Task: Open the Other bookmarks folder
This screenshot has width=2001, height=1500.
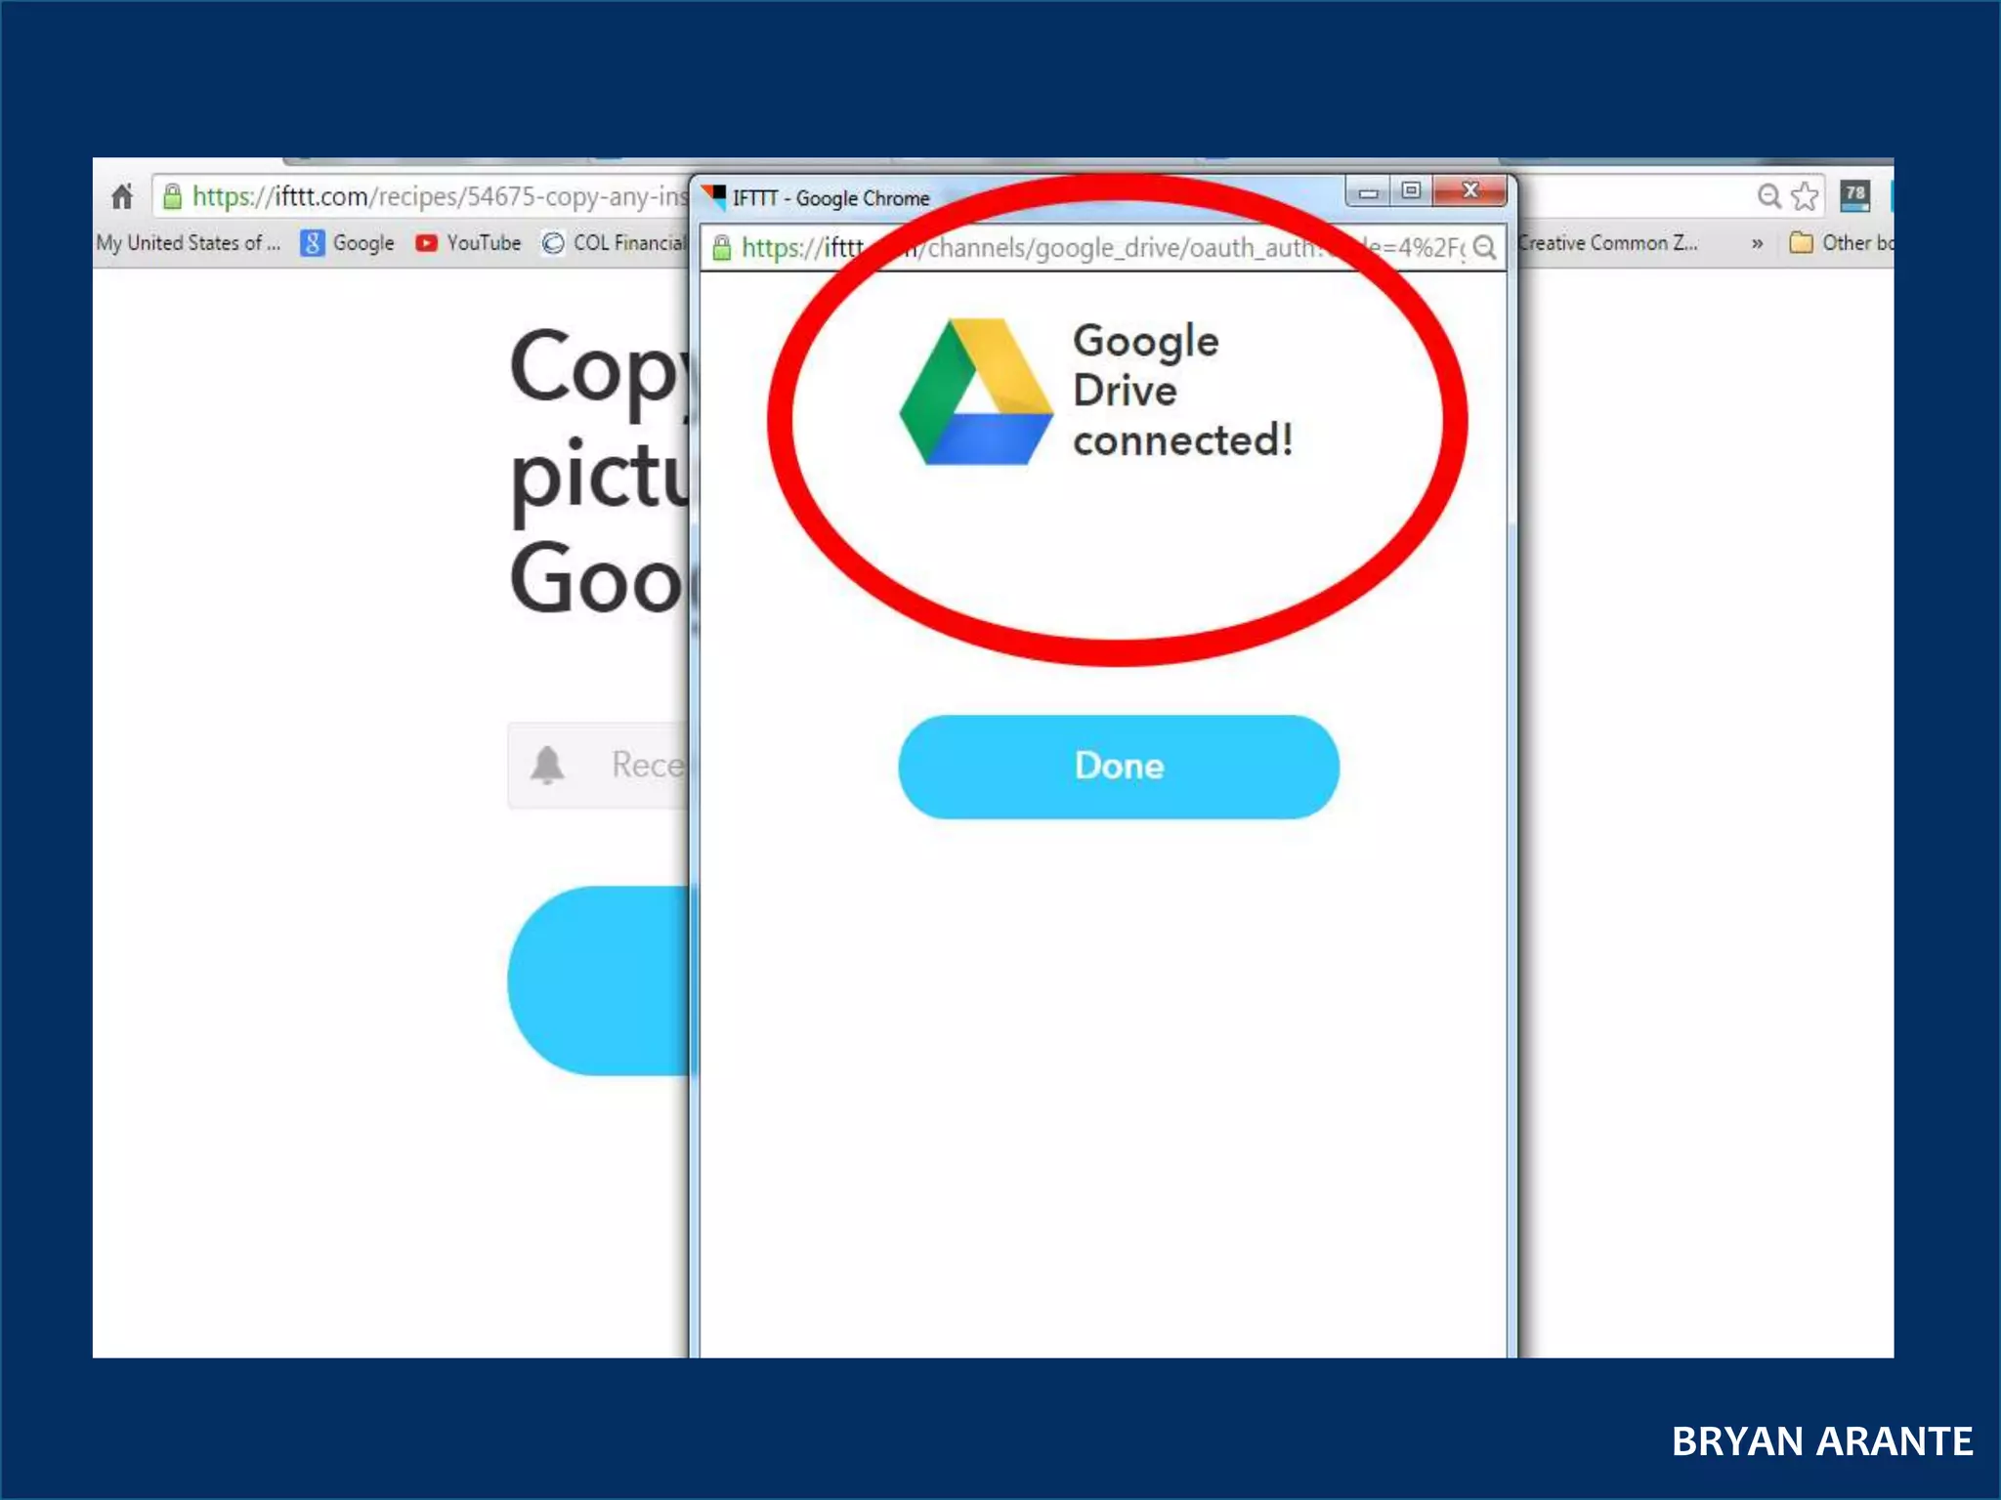Action: (1843, 243)
